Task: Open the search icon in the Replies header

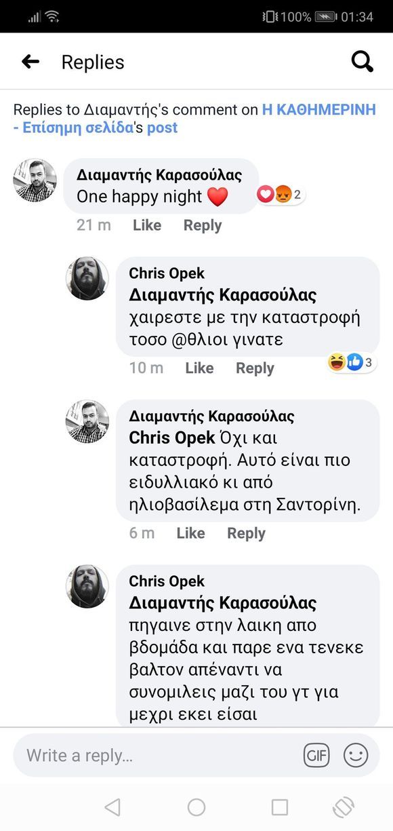Action: coord(363,61)
